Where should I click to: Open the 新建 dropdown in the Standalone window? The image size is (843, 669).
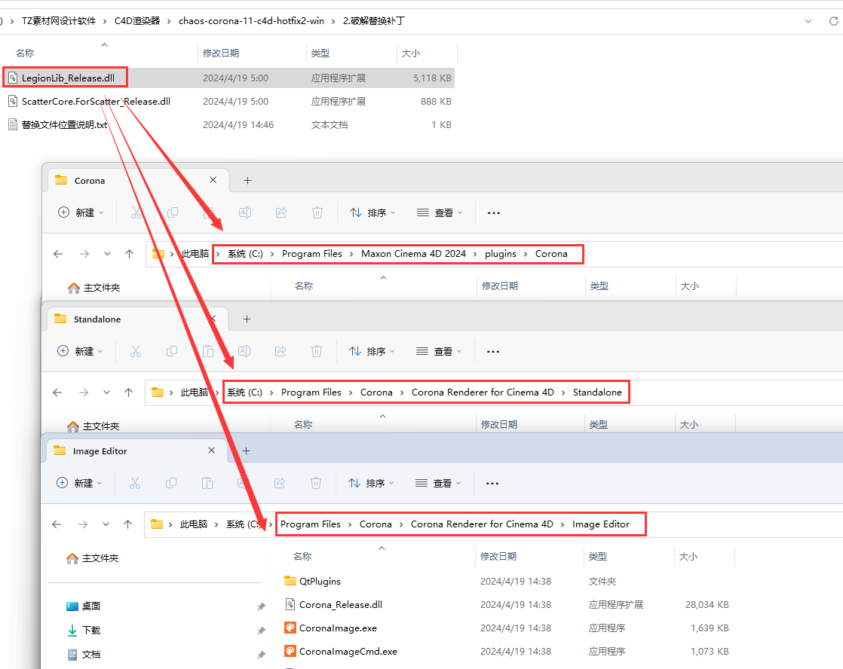click(80, 351)
